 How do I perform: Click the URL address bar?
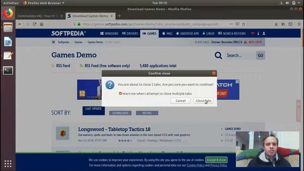tap(150, 24)
